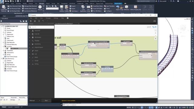Open the User Interface customization tool
194x109 pixels.
pyautogui.click(x=62, y=8)
